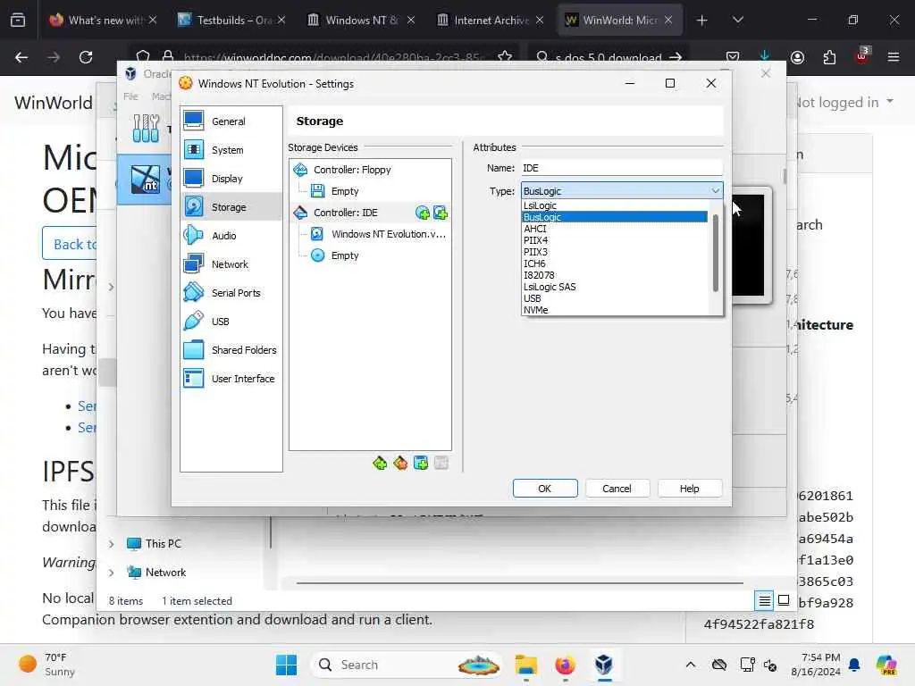Open the Serial Ports settings category
The image size is (915, 686).
(x=231, y=293)
